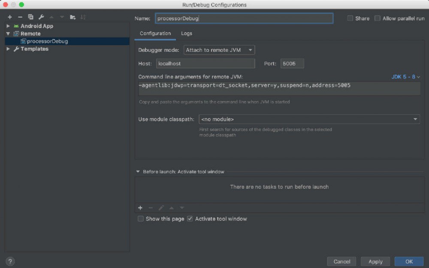
Task: Switch to the Logs tab
Action: click(x=187, y=33)
